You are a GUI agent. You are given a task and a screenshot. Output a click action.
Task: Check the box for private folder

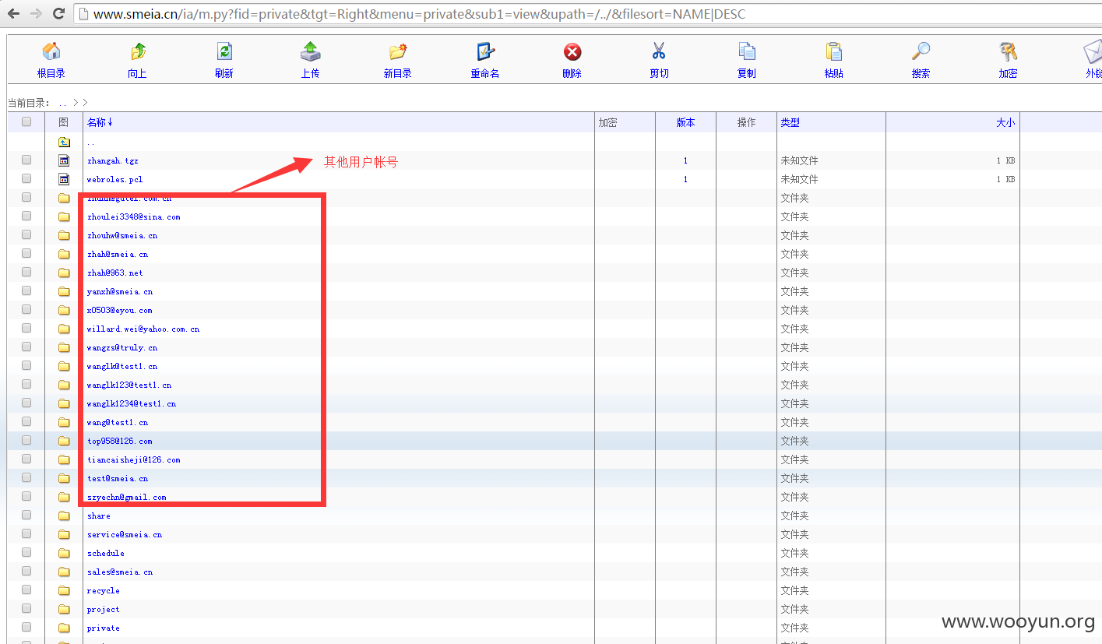click(x=26, y=627)
